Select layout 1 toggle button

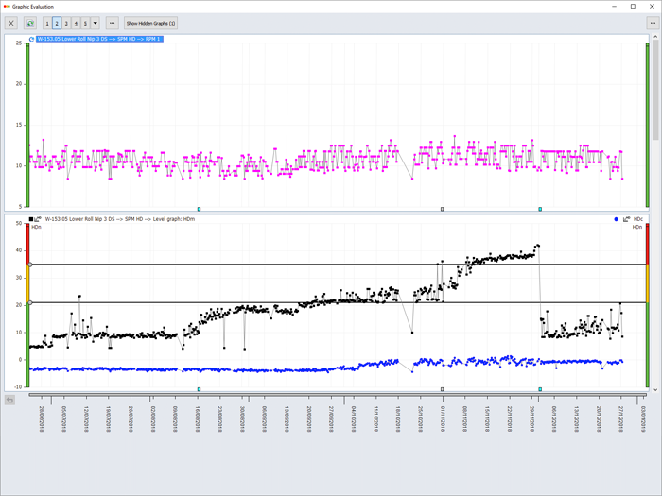[47, 24]
